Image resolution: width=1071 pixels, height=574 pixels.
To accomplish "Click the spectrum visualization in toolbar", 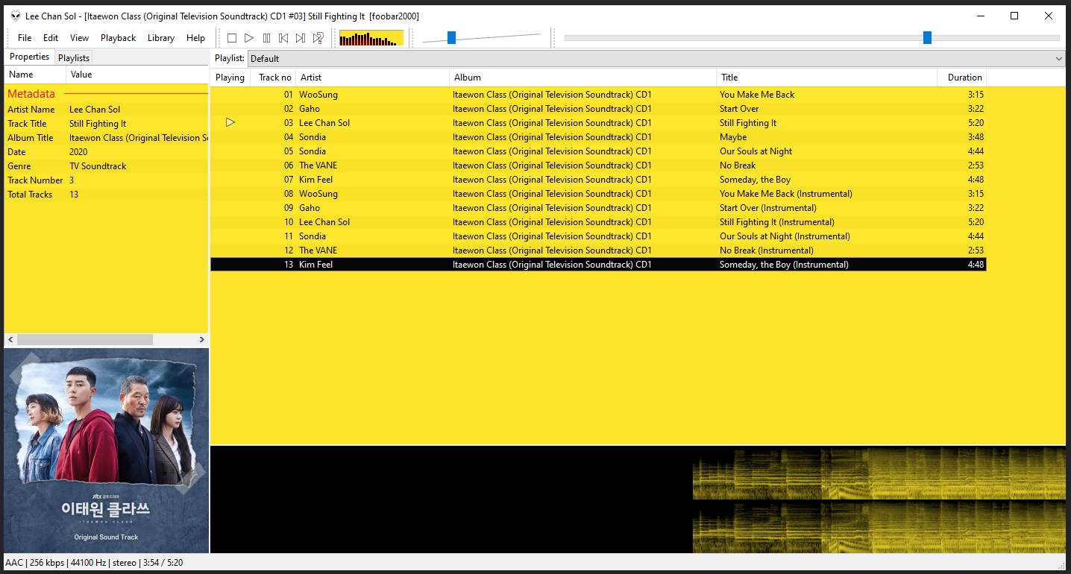I will [x=371, y=38].
